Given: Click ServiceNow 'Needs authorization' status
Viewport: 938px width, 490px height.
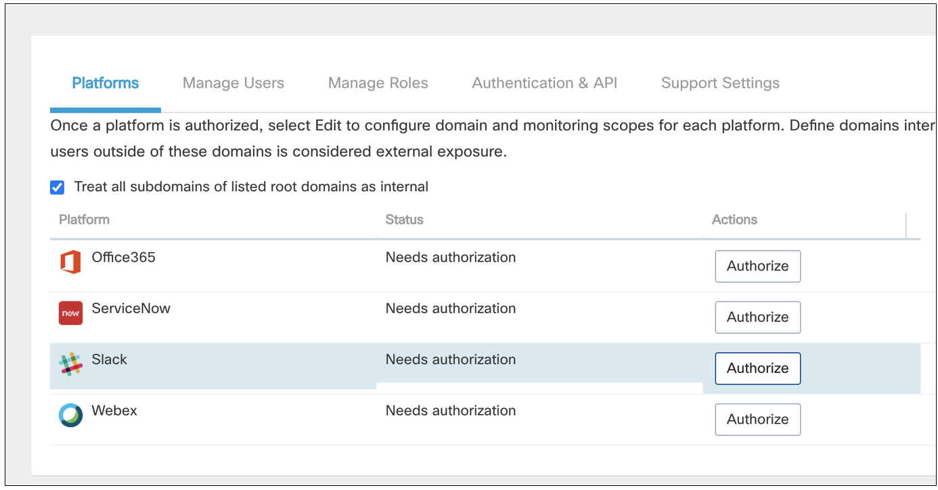Looking at the screenshot, I should [x=451, y=308].
